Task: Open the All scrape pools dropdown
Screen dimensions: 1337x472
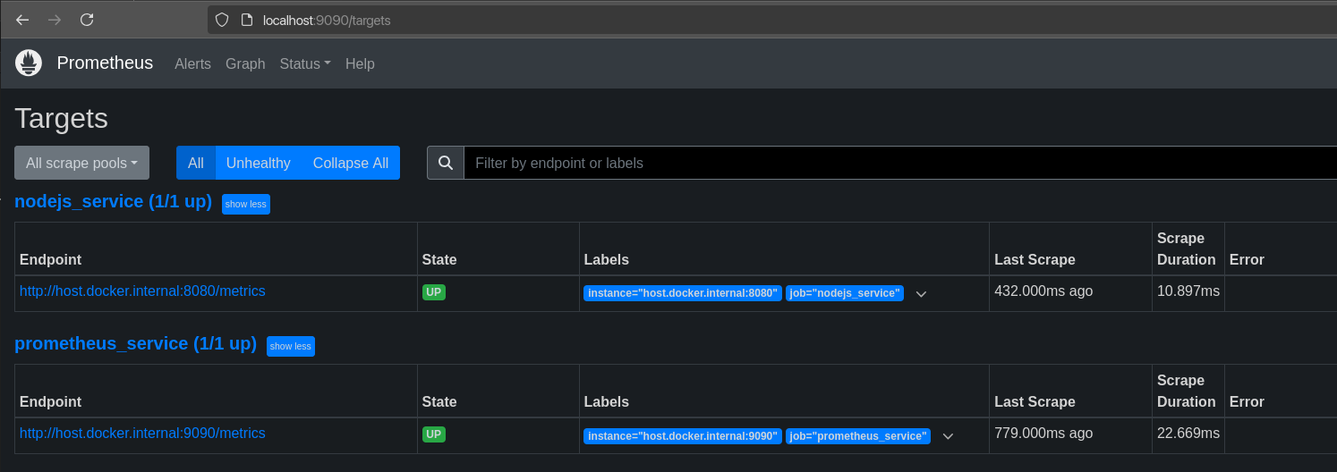Action: pyautogui.click(x=81, y=163)
